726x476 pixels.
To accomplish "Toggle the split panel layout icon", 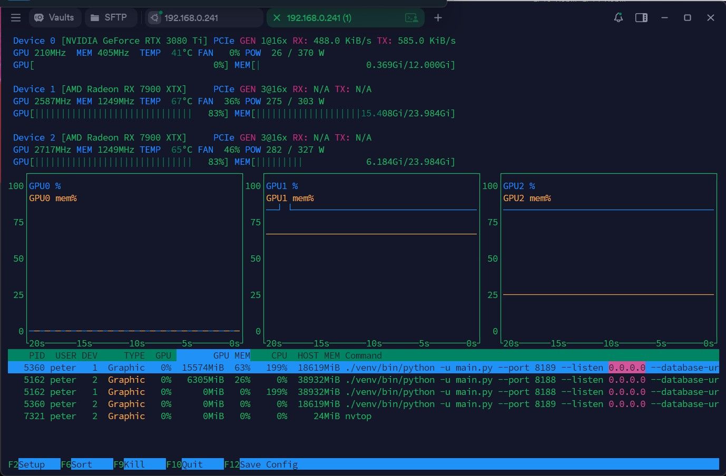I will point(641,18).
